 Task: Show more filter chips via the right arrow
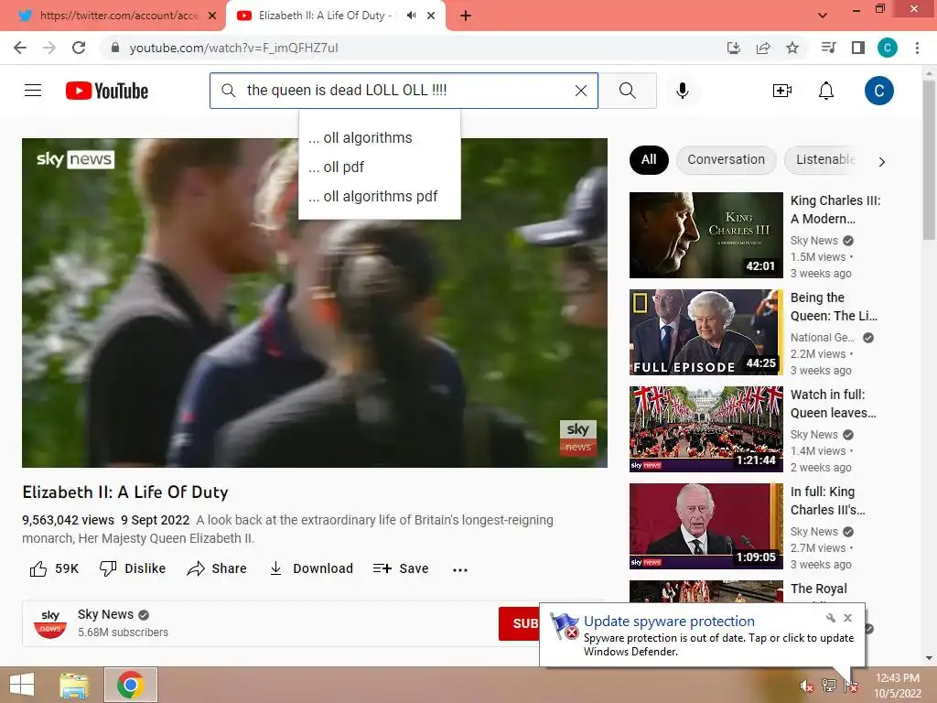pyautogui.click(x=881, y=161)
